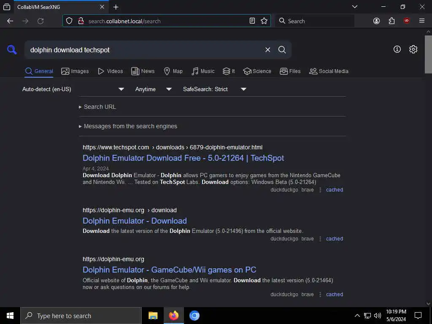
Task: Open three-dot menu on Dolphin Emulator - Download
Action: point(320,239)
